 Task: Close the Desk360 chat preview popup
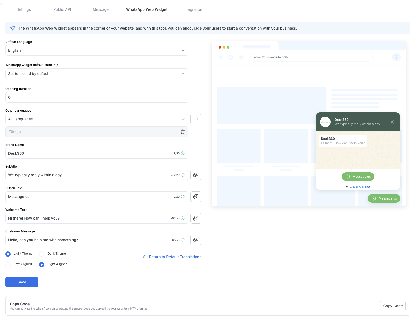click(x=392, y=122)
